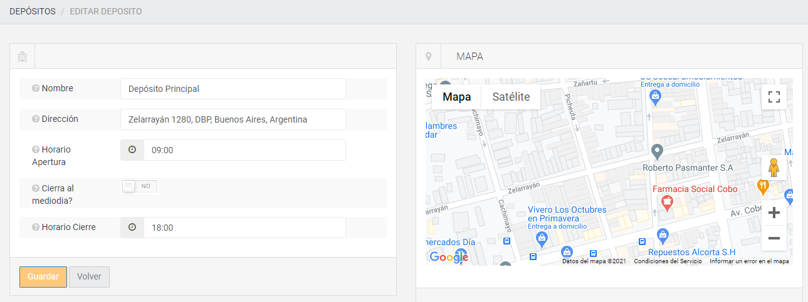Click the clock icon beside Horario Apertura
The width and height of the screenshot is (808, 302).
(x=132, y=150)
